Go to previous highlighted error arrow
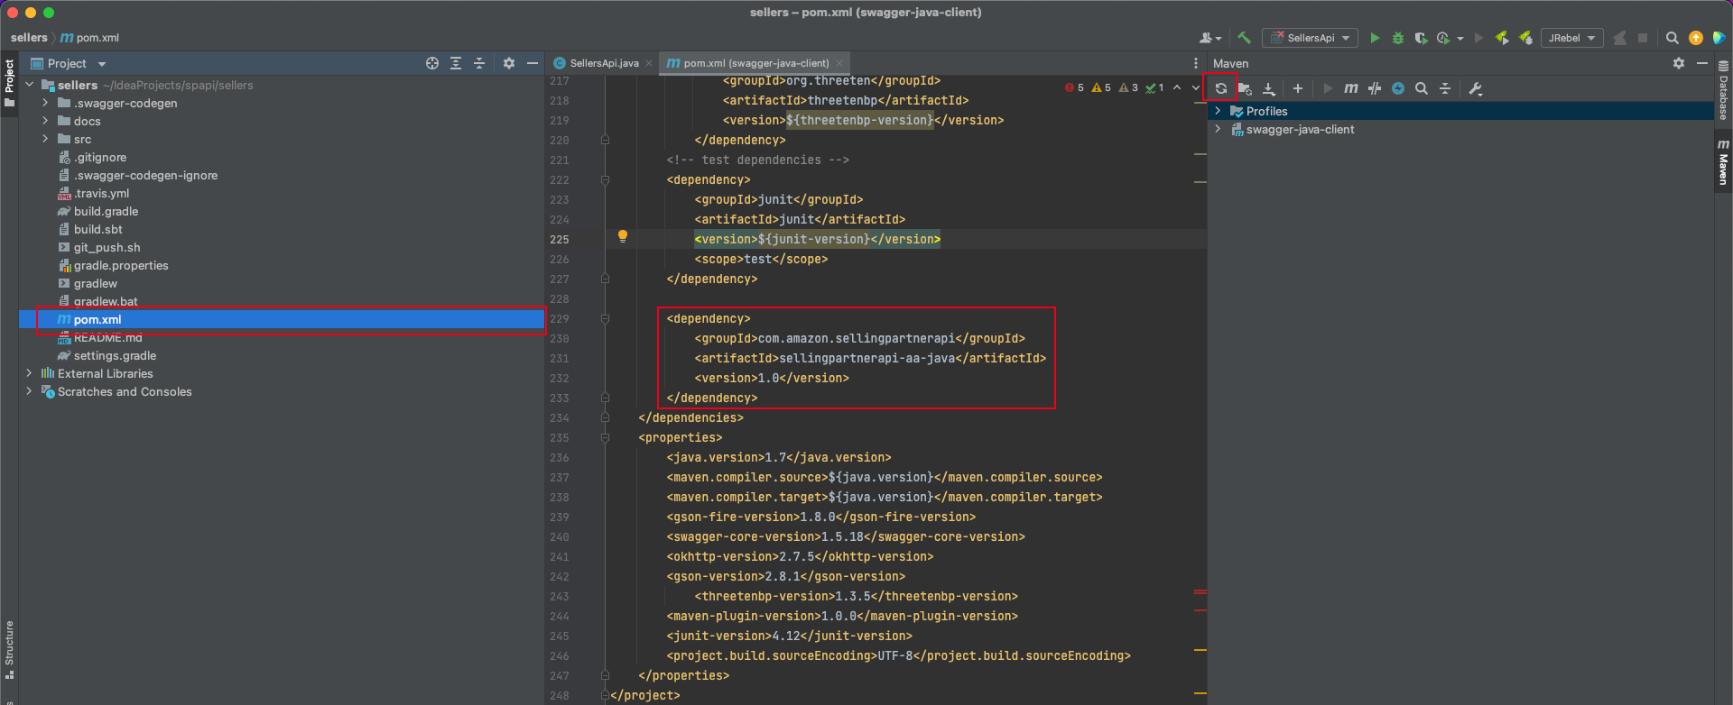 pyautogui.click(x=1177, y=87)
